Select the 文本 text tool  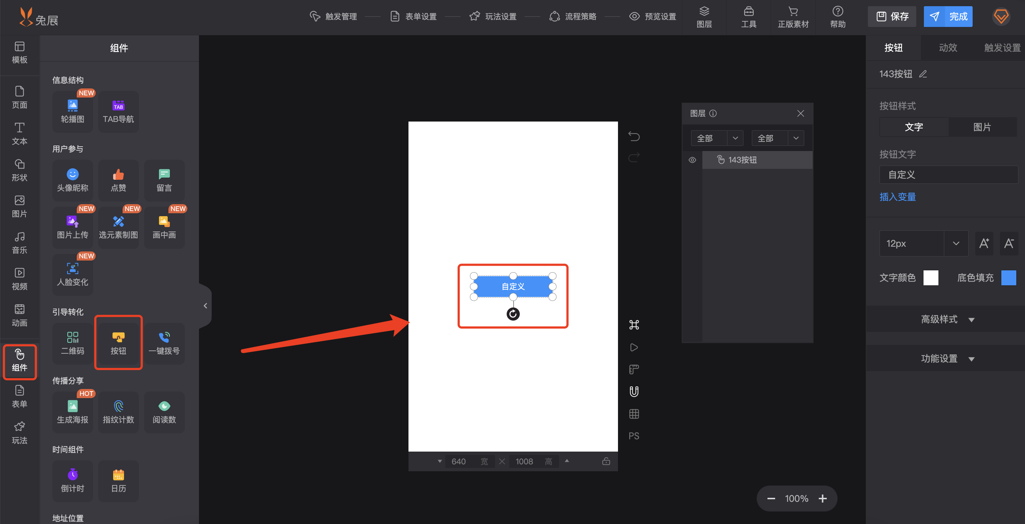click(20, 134)
